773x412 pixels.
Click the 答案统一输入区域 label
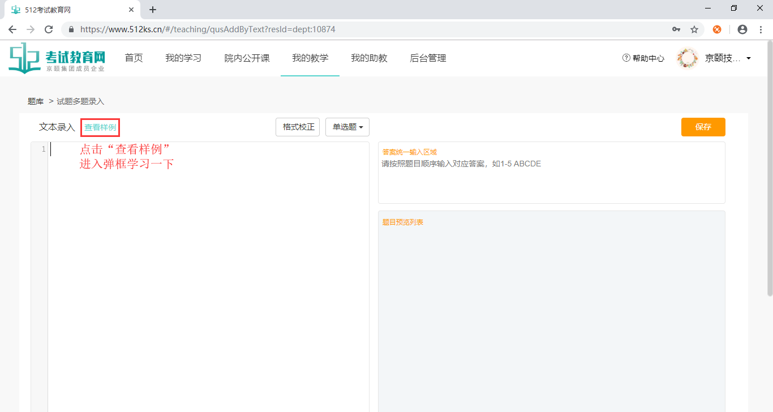click(x=410, y=152)
